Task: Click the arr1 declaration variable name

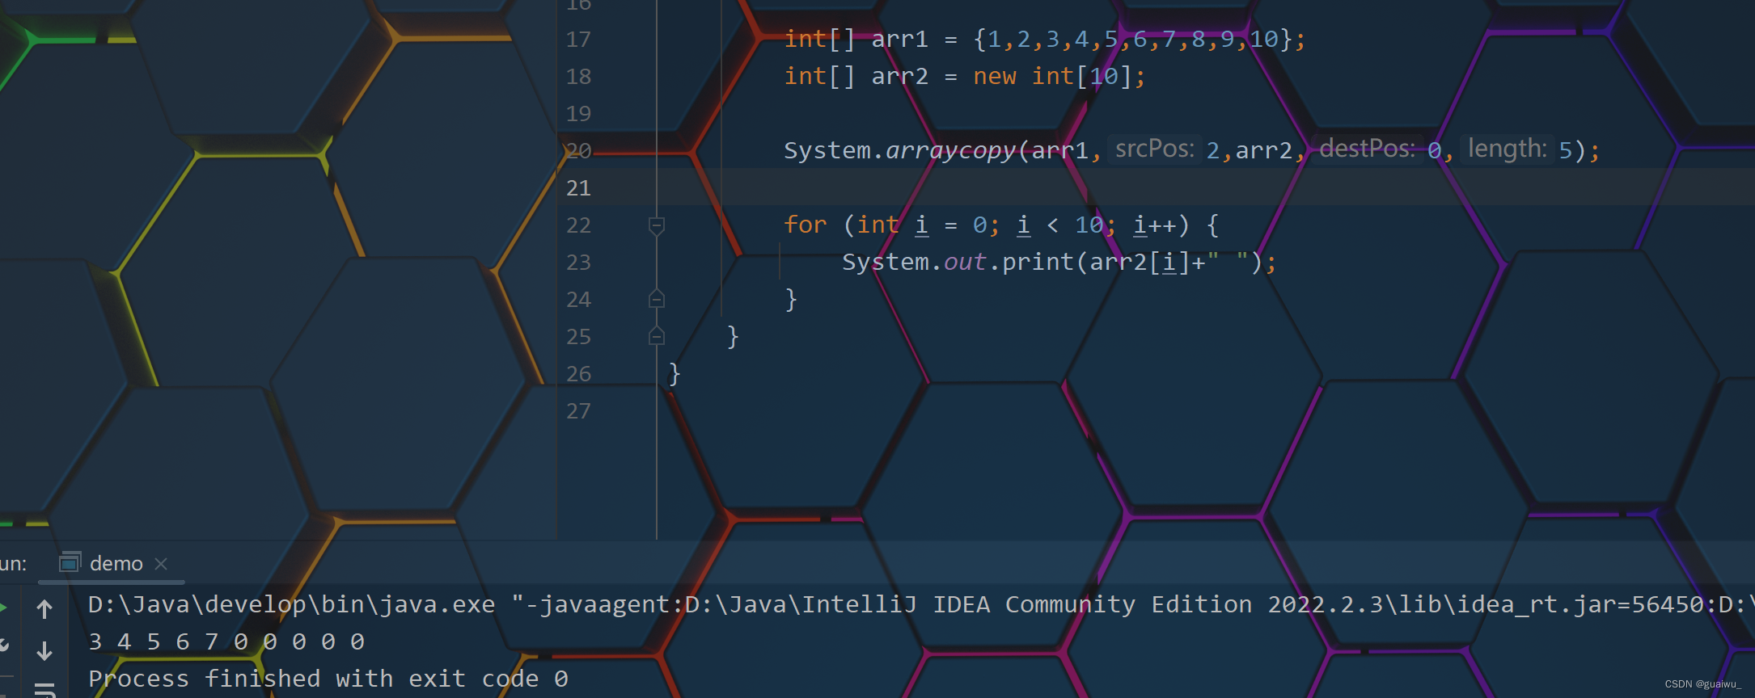Action: point(899,40)
